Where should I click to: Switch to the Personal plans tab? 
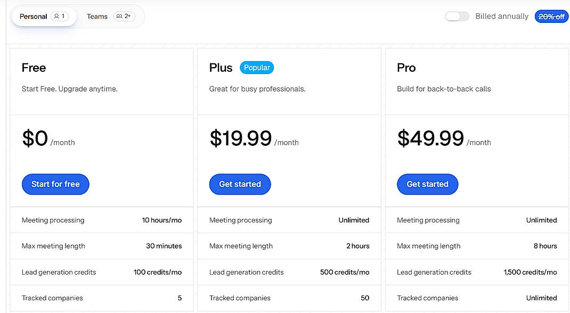tap(44, 17)
